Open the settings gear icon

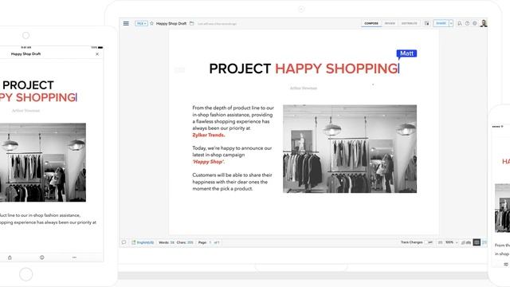[x=475, y=23]
